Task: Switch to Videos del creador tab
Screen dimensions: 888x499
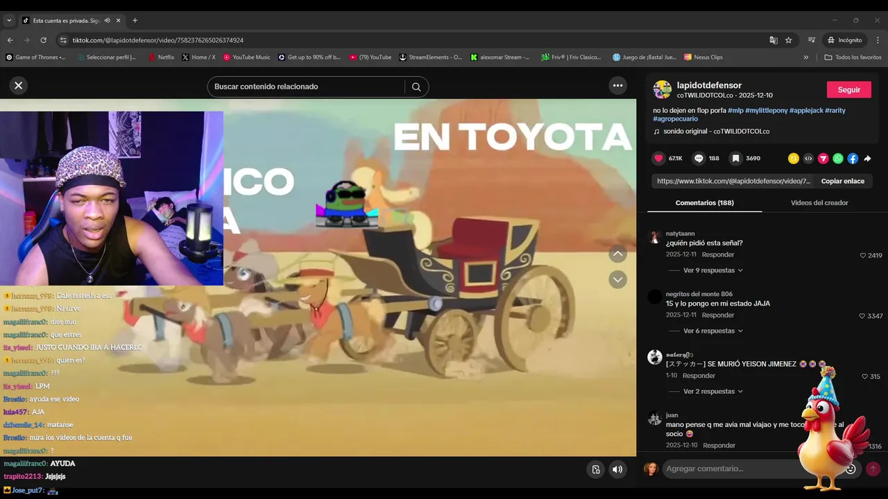Action: coord(819,202)
